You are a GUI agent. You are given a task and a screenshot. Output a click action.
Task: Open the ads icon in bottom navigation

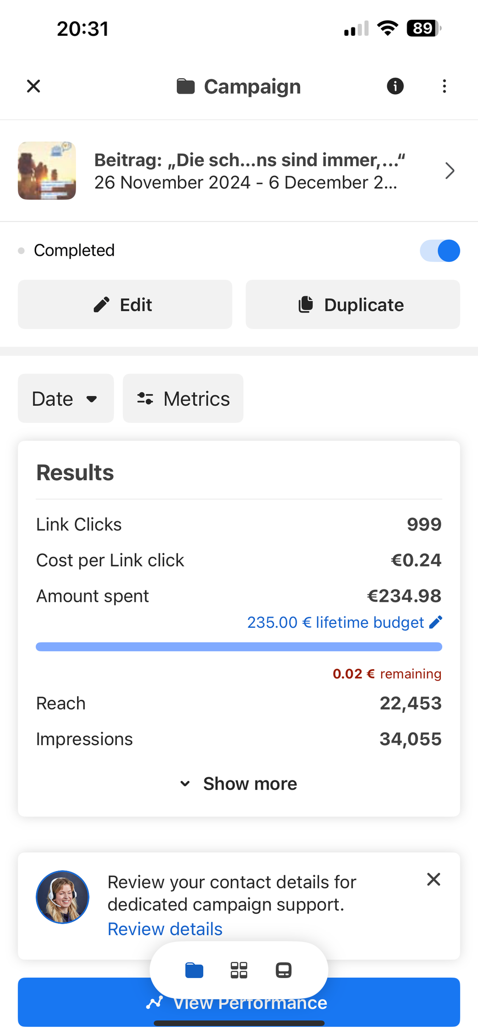tap(283, 970)
